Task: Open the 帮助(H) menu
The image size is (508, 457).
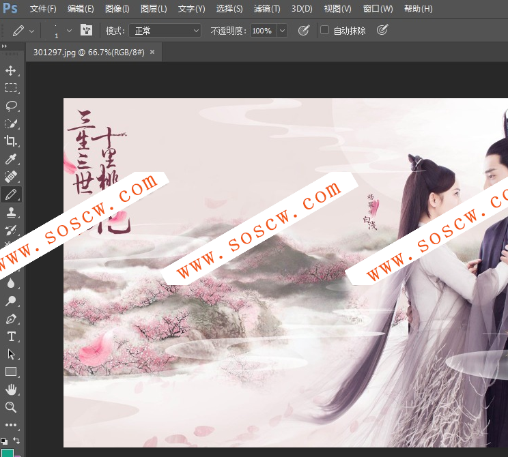Action: [419, 9]
